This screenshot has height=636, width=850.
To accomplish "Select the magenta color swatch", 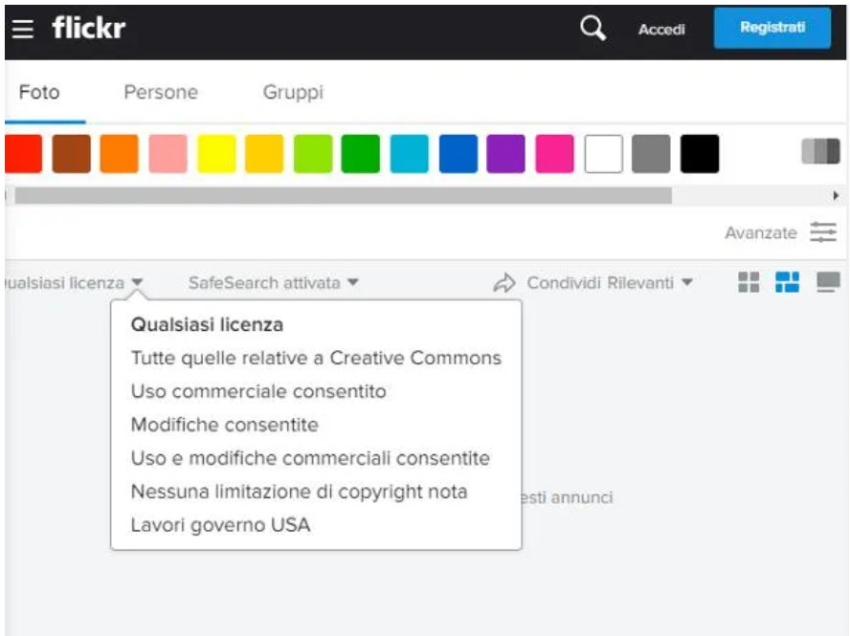I will coord(554,154).
